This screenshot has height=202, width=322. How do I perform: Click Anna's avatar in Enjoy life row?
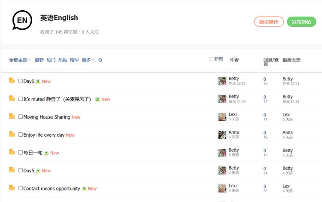(x=222, y=135)
